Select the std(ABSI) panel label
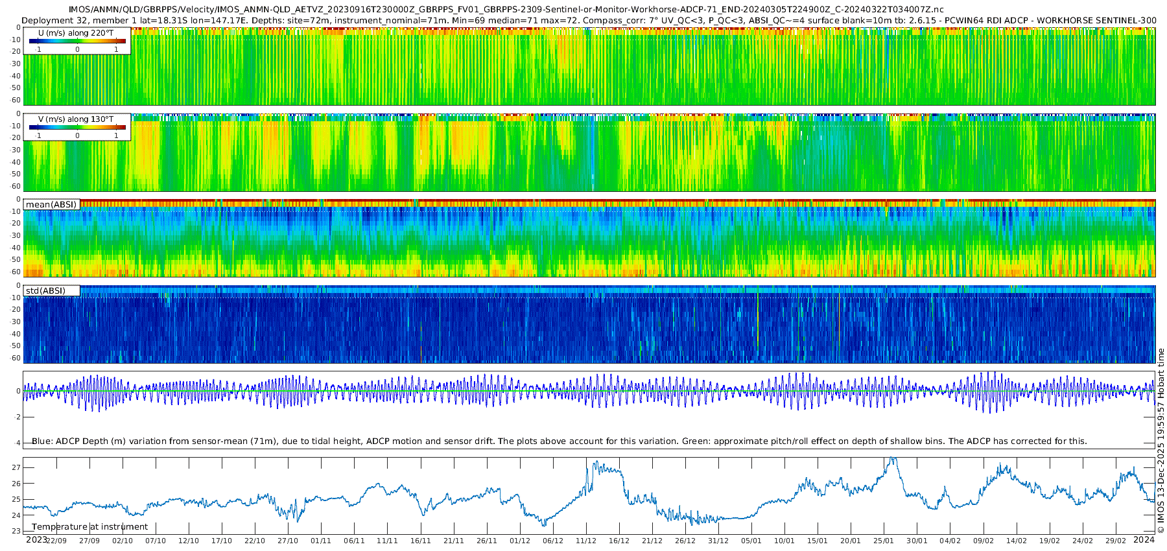The width and height of the screenshot is (1167, 551). 51,290
